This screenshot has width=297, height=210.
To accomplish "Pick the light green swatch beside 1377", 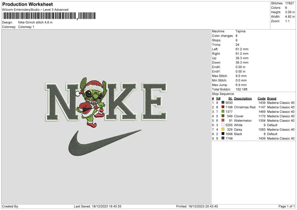I will click(x=223, y=111).
